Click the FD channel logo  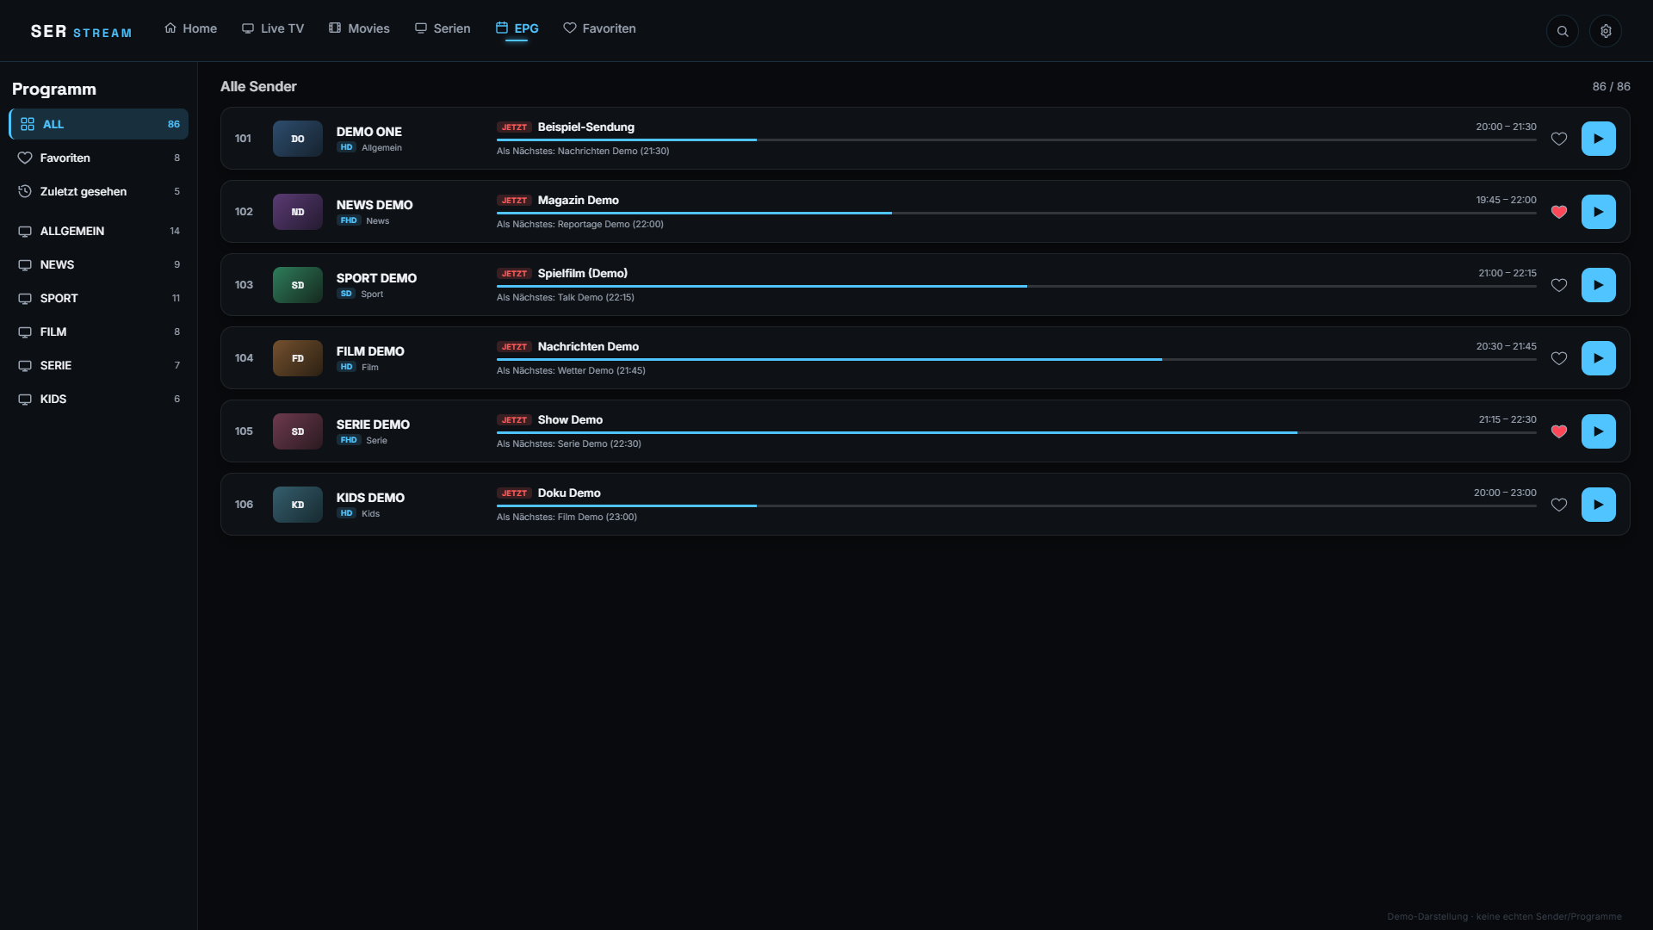click(298, 358)
